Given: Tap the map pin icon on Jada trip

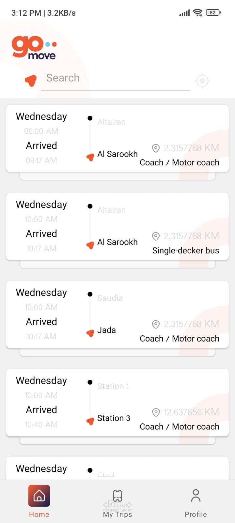Looking at the screenshot, I should pyautogui.click(x=156, y=324).
